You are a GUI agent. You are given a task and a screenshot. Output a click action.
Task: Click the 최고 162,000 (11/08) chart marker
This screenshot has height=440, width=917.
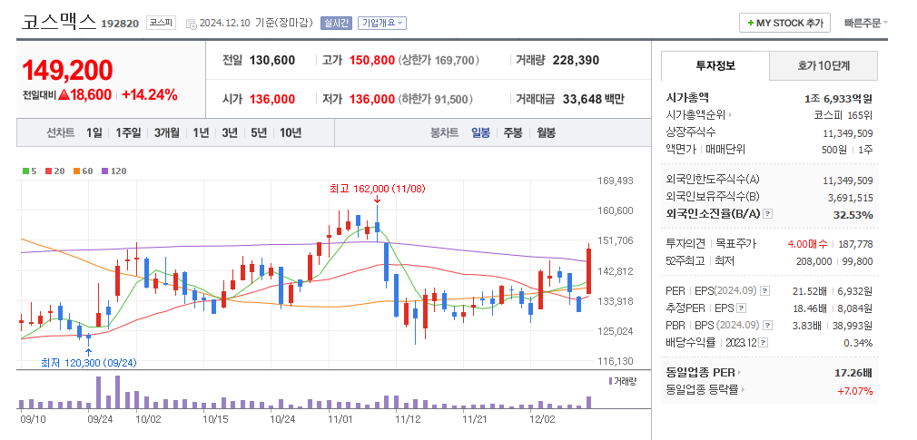click(x=378, y=188)
